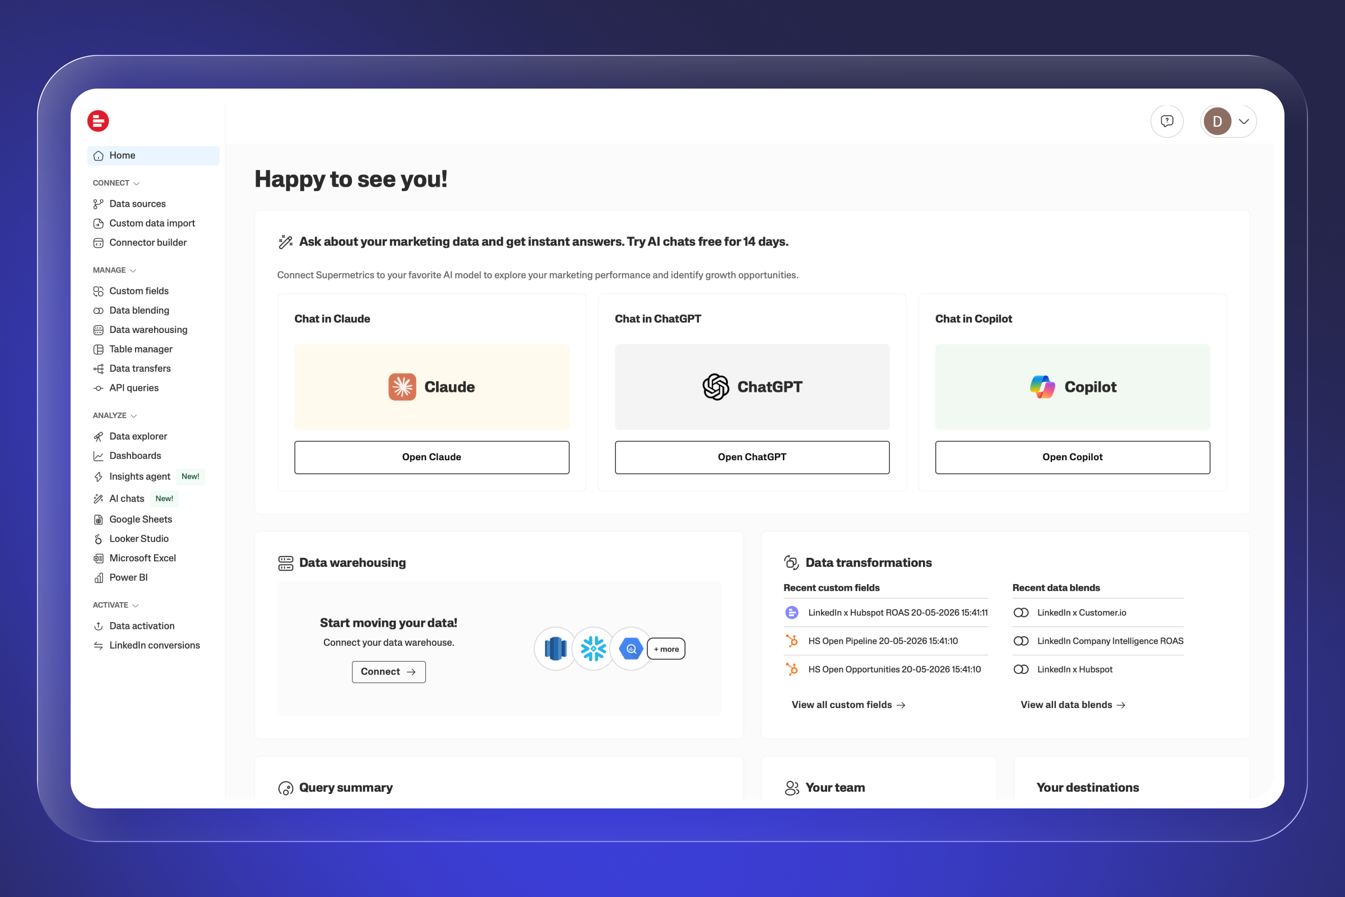Open LinkedIn x Customer.io data blend
Viewport: 1345px width, 897px height.
tap(1098, 613)
